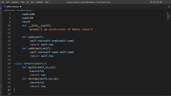The image size is (171, 96).
Task: Click return self.res on line 15
Action: pos(42,45)
